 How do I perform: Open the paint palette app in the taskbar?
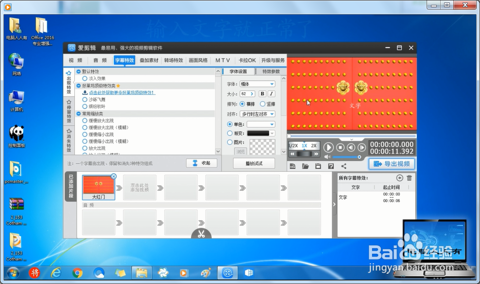click(x=206, y=273)
